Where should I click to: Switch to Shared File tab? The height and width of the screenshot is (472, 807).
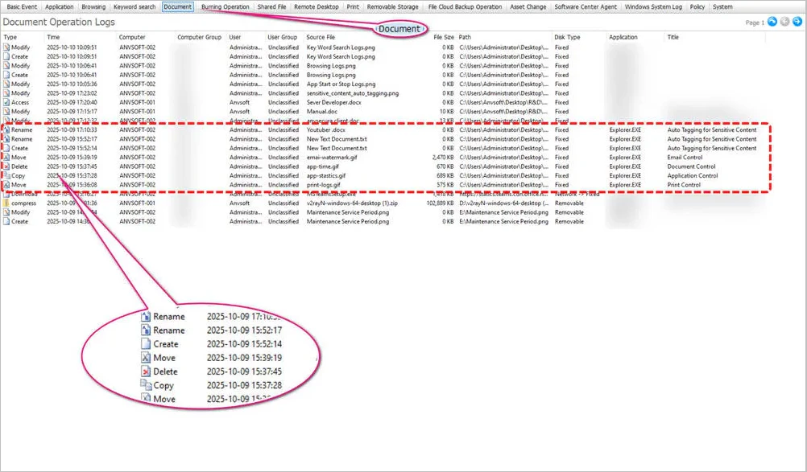click(271, 6)
